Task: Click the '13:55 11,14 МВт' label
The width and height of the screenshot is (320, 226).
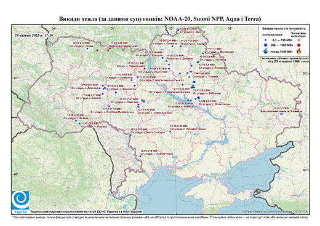Action: click(112, 109)
